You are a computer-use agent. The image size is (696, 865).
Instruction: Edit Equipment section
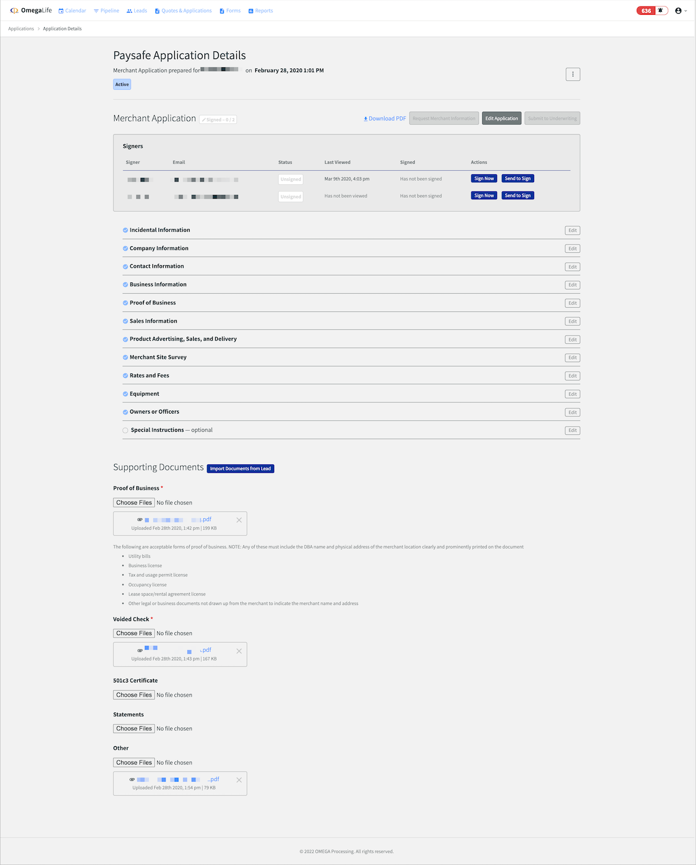pos(573,394)
